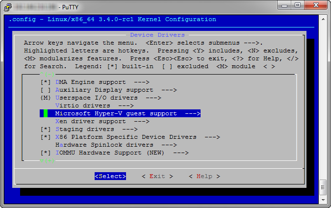Click the PuTTY icon in title bar

7,6
